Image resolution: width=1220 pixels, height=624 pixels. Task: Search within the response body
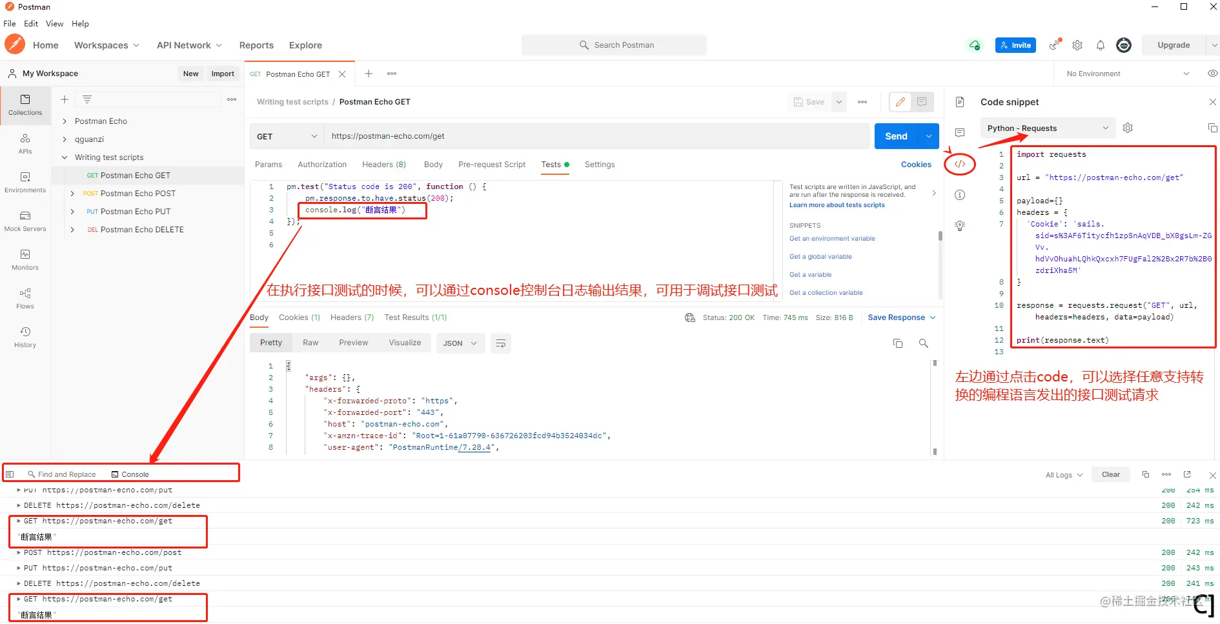point(924,343)
